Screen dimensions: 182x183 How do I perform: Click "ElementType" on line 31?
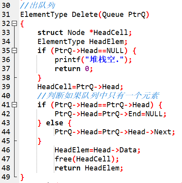44,15
